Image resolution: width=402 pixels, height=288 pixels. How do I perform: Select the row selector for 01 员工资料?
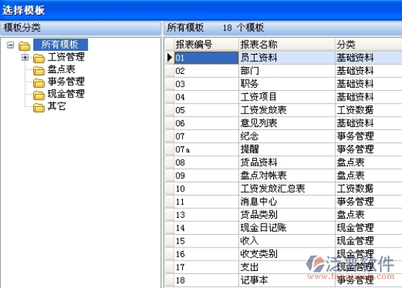coord(170,58)
